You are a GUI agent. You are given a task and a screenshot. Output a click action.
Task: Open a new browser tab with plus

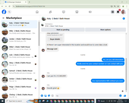tap(29, 2)
